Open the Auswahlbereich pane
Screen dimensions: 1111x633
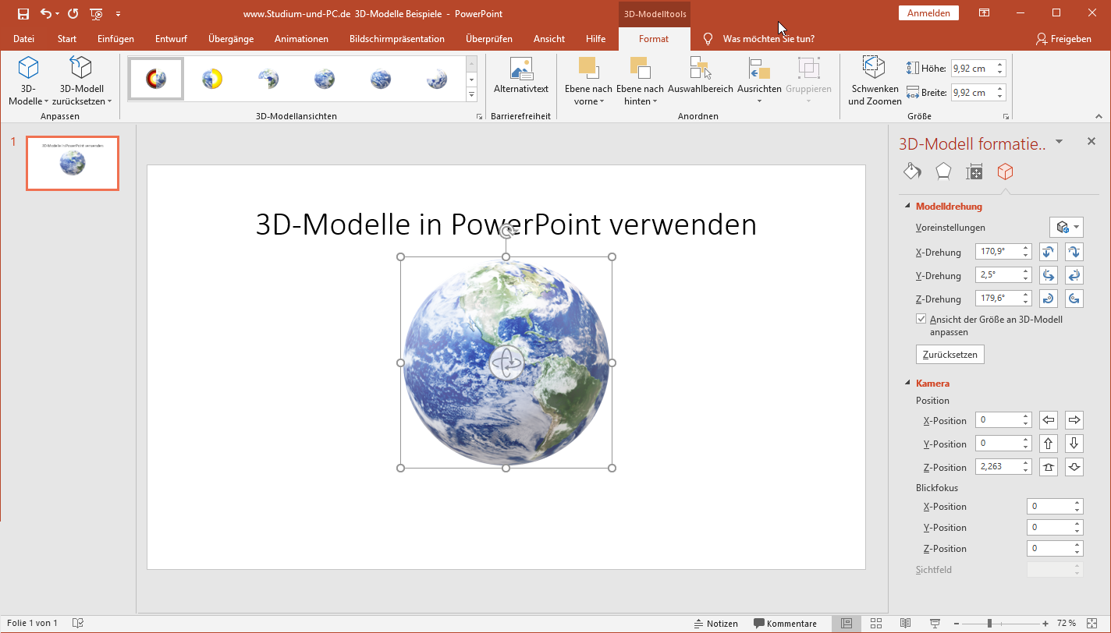701,76
